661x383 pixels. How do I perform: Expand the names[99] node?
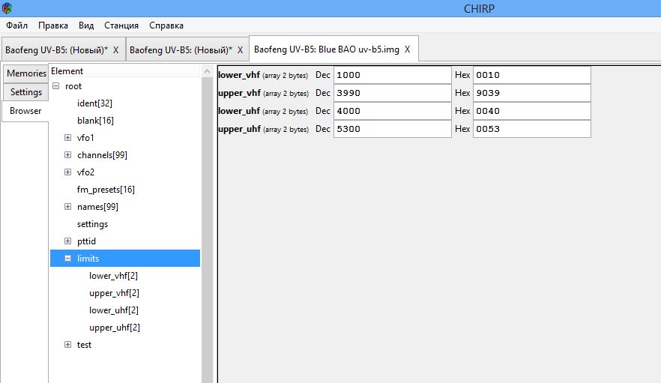(x=67, y=207)
